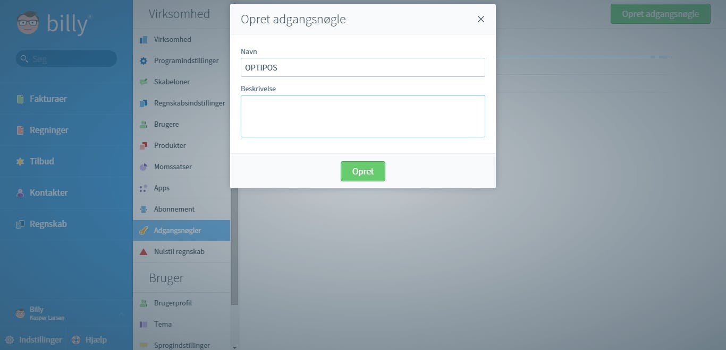The height and width of the screenshot is (350, 726).
Task: Click the Abonnement icon
Action: (x=143, y=209)
